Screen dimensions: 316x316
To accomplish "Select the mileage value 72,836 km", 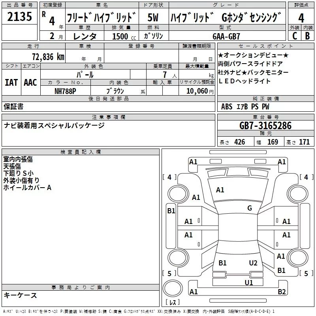I will 47,57.
